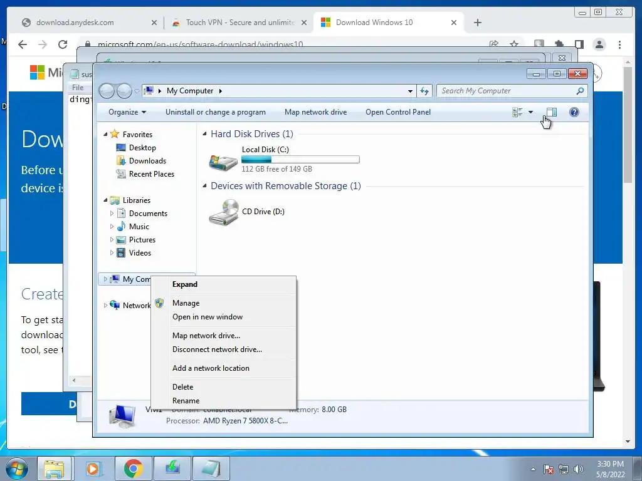Click the Explorer back button
The image size is (642, 481).
(x=107, y=91)
